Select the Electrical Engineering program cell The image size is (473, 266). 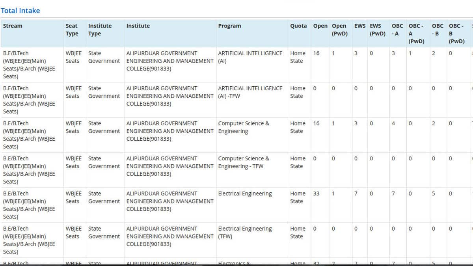[x=245, y=194]
